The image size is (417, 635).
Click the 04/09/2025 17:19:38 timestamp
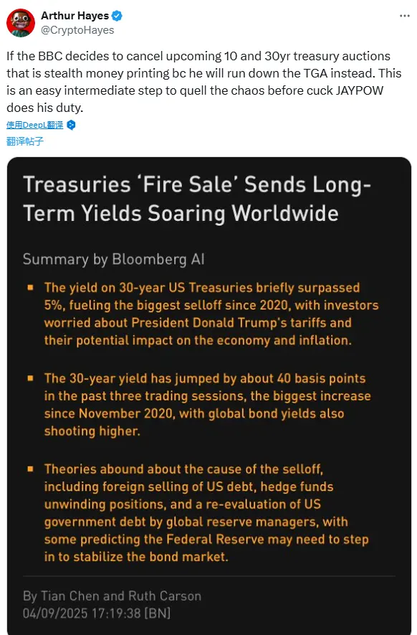[x=97, y=613]
